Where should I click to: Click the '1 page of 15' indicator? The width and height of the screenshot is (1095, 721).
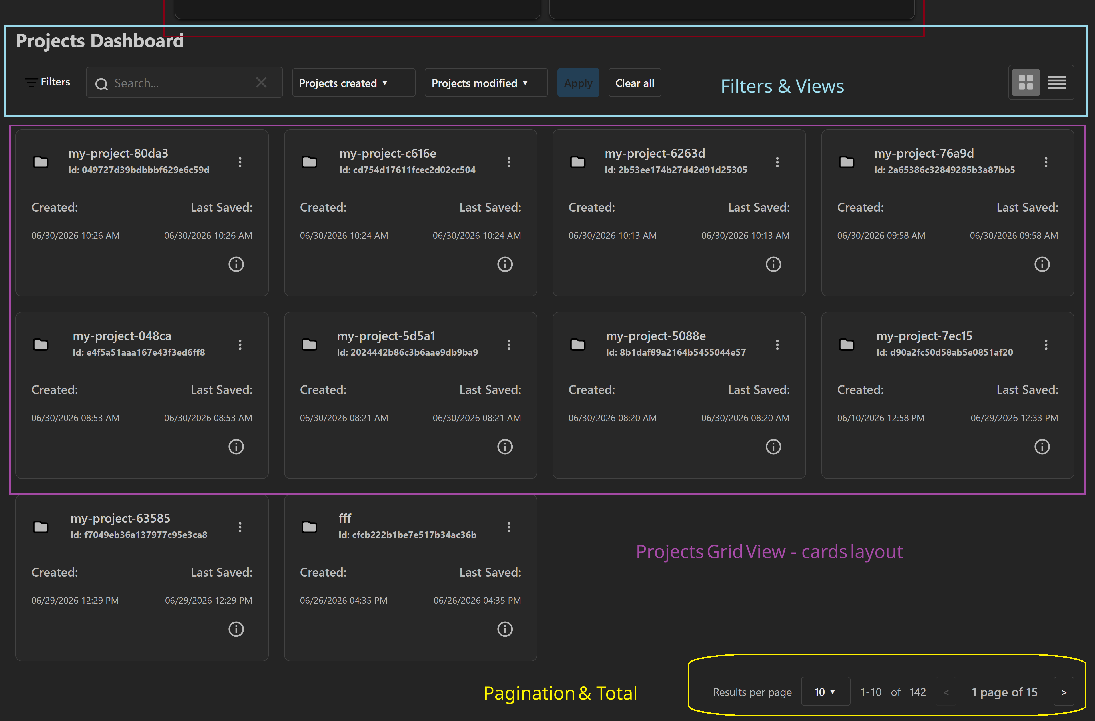click(x=1004, y=692)
